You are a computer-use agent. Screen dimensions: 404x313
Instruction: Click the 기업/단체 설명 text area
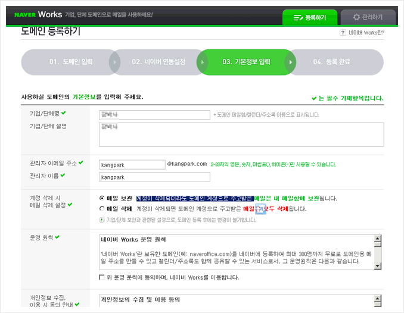241,134
